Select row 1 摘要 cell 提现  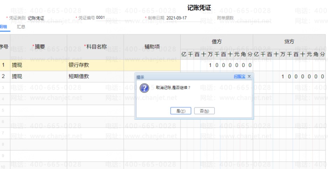coord(39,65)
